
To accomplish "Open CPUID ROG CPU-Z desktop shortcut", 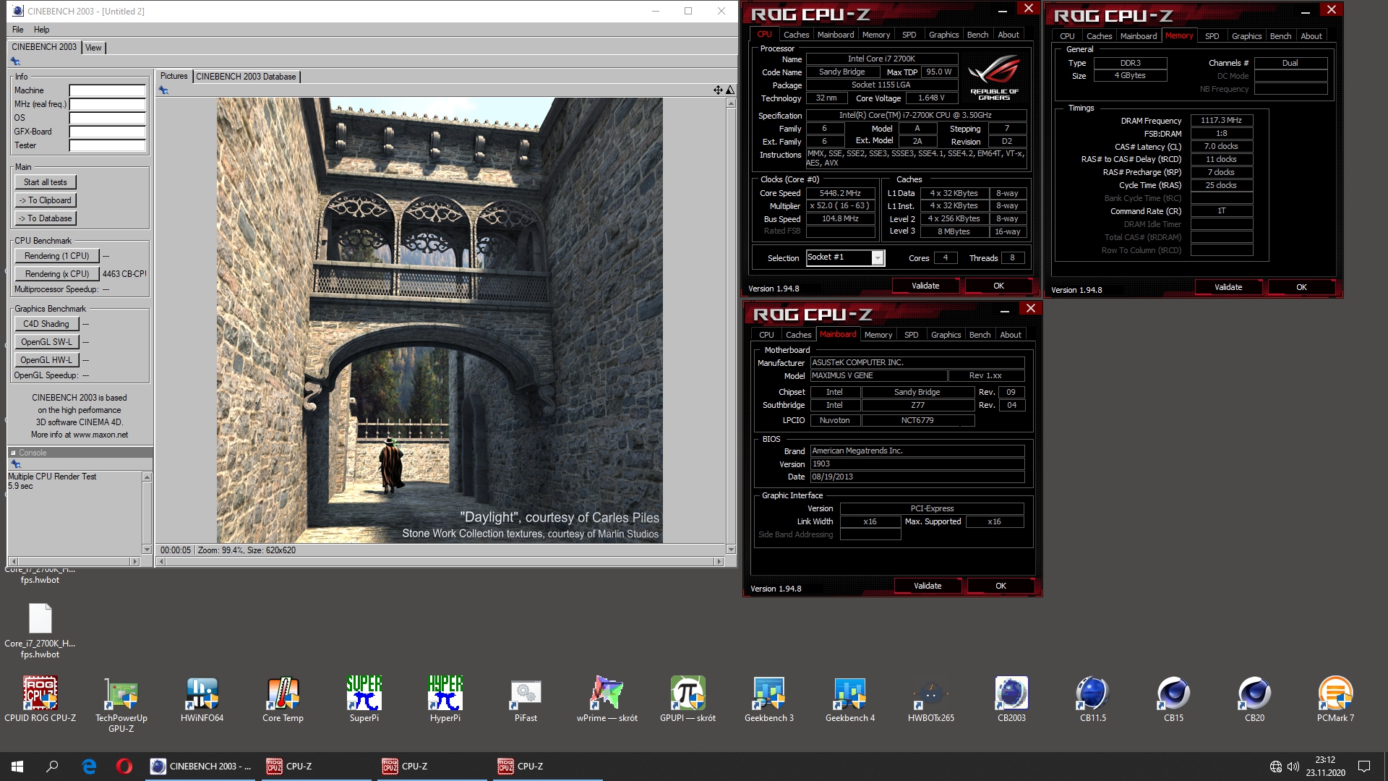I will (40, 699).
